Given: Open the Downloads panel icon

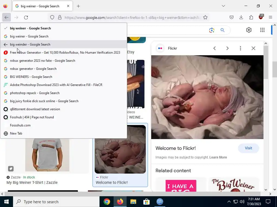Looking at the screenshot, I should 241,17.
